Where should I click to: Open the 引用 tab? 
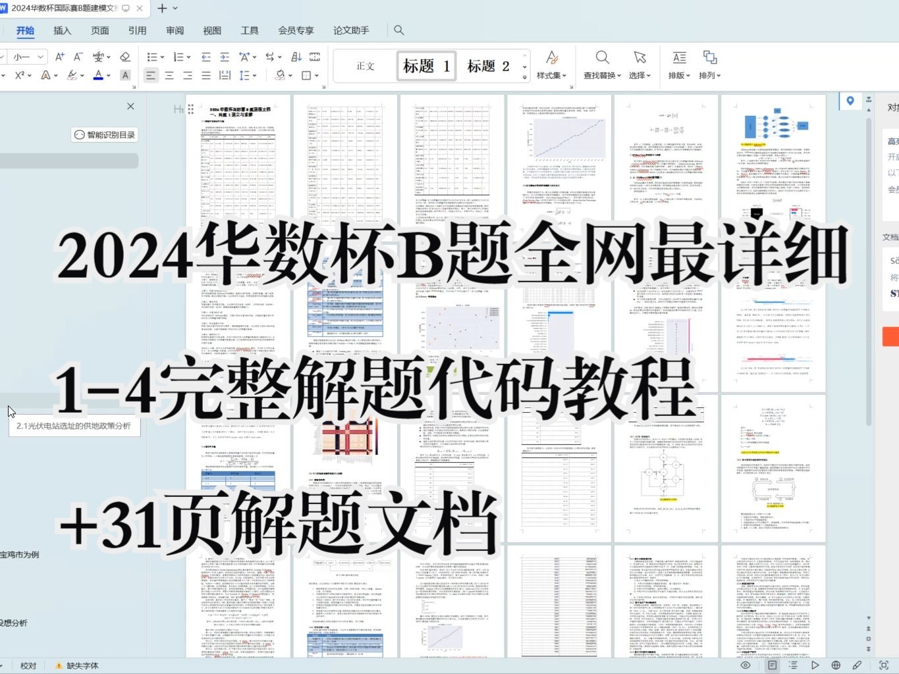click(x=137, y=30)
